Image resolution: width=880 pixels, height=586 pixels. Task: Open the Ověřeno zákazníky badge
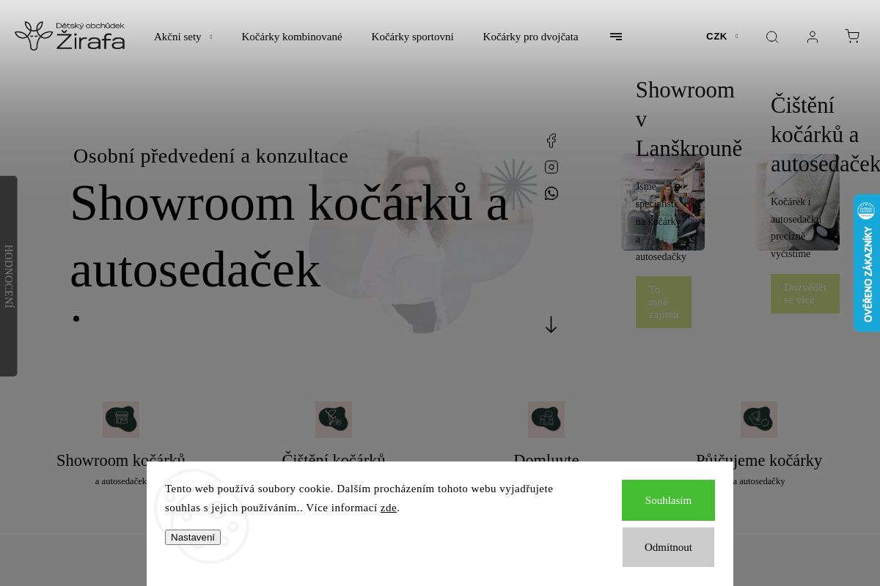click(867, 263)
